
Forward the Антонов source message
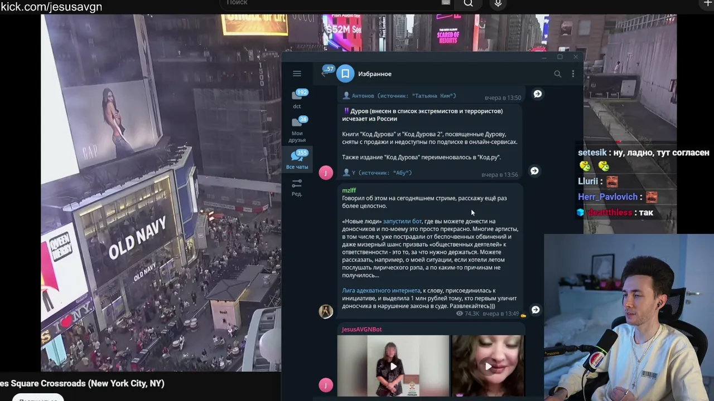click(538, 94)
